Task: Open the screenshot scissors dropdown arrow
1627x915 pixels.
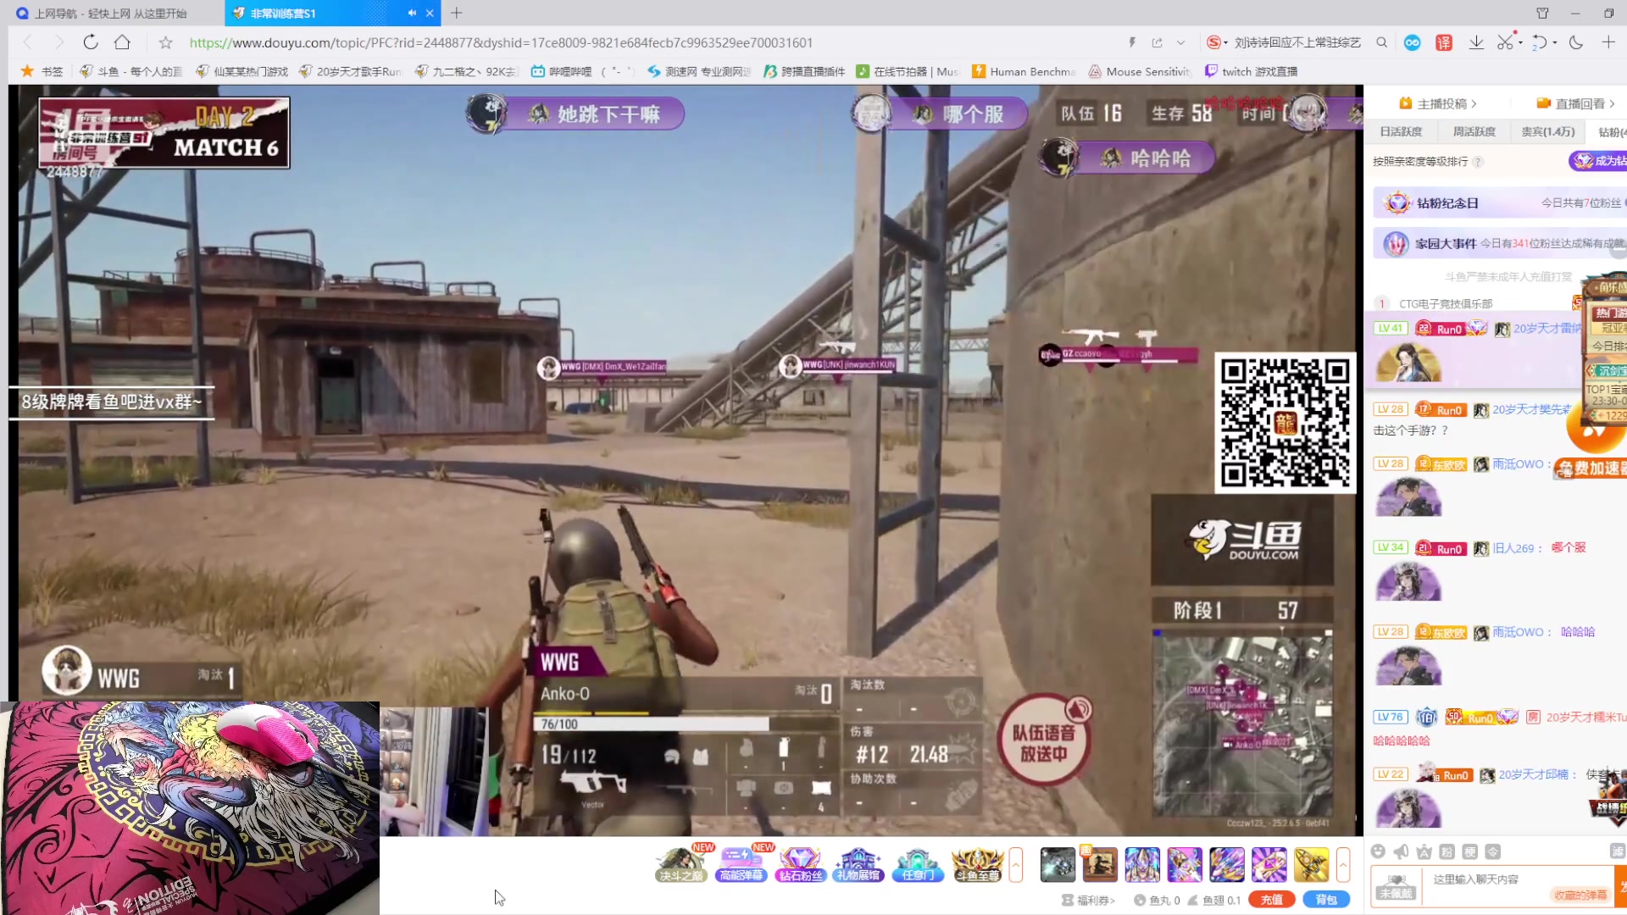Action: click(x=1520, y=42)
